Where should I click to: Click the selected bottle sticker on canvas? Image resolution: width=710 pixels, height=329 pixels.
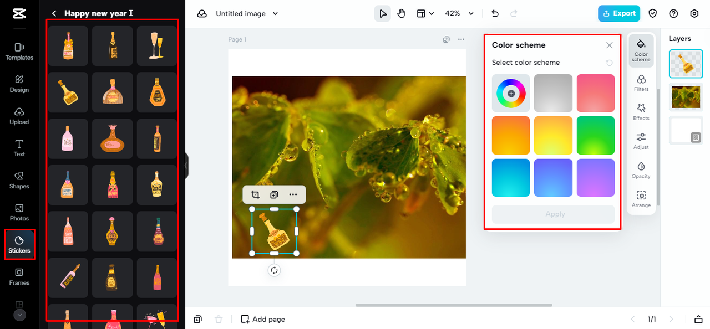[274, 231]
